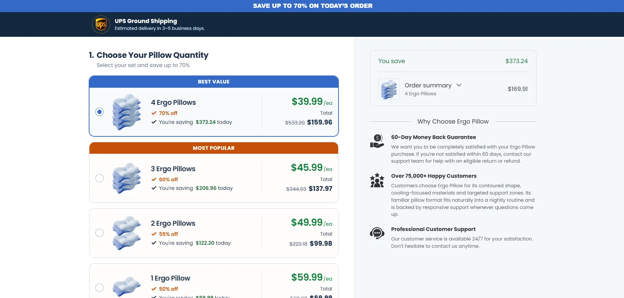Image resolution: width=624 pixels, height=298 pixels.
Task: Click the money back guarantee hand icon
Action: coord(377,141)
